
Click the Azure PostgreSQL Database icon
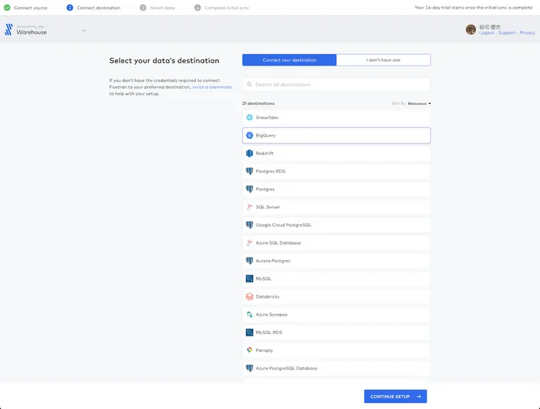(249, 368)
